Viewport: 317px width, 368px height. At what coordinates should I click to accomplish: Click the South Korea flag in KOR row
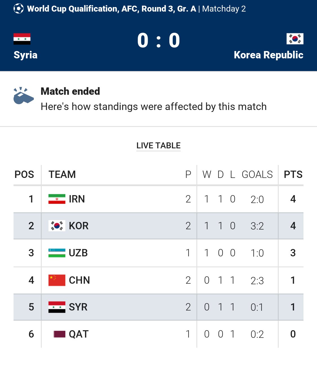click(57, 226)
